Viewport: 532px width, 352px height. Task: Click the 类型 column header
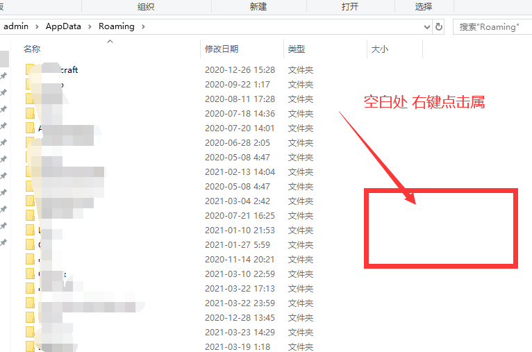coord(297,49)
